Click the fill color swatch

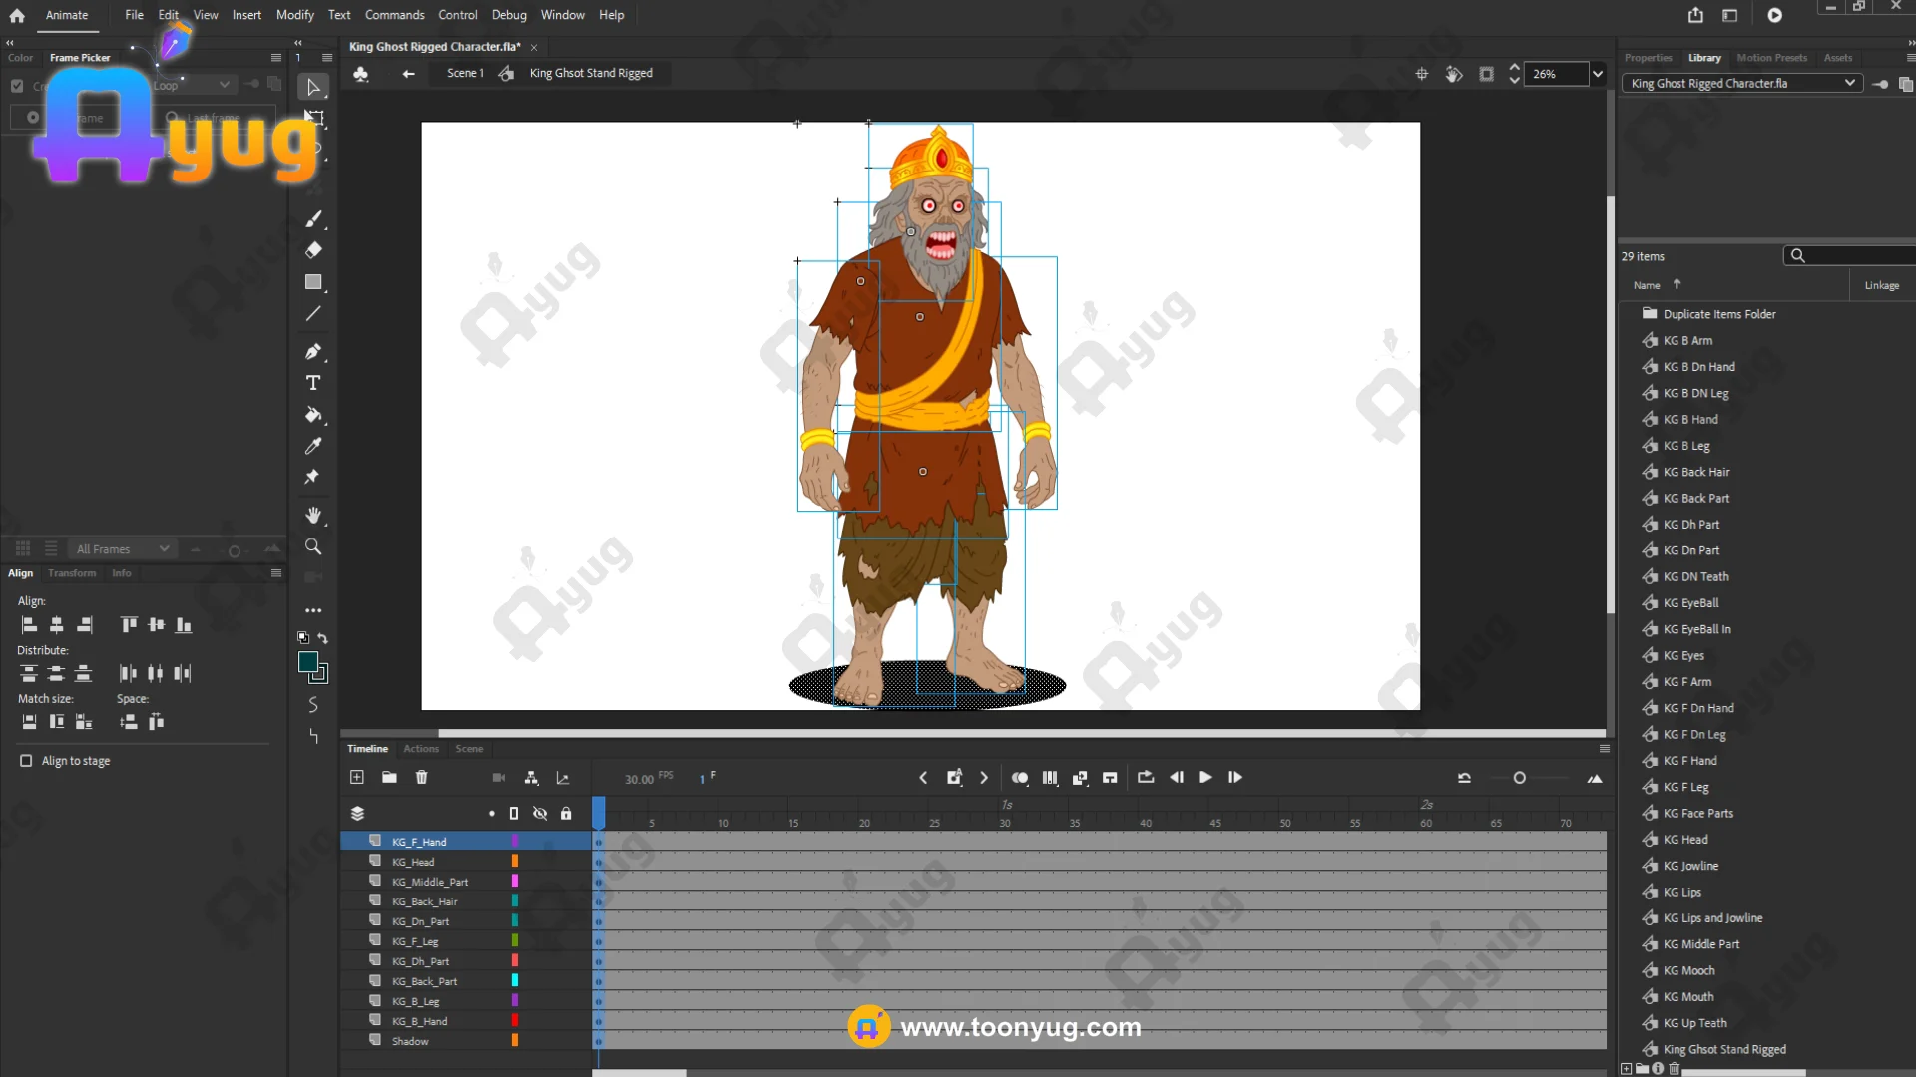click(308, 662)
